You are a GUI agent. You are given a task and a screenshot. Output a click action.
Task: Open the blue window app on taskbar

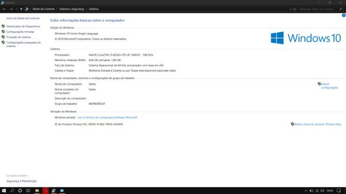[62, 191]
